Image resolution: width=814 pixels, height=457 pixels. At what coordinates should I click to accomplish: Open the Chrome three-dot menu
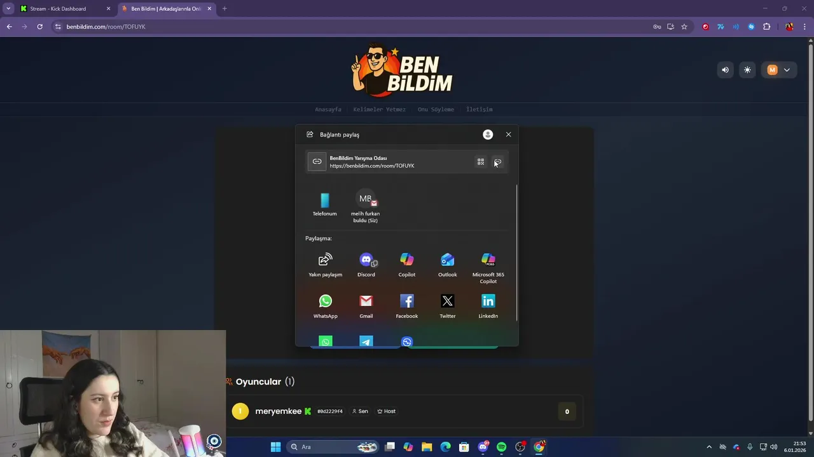pos(805,27)
